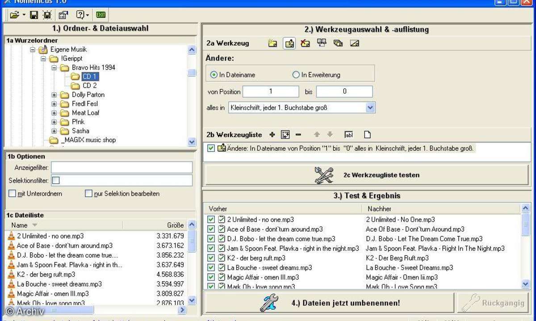Select the copy tool icon in Werkzeug row
536x321 pixels.
[338, 43]
